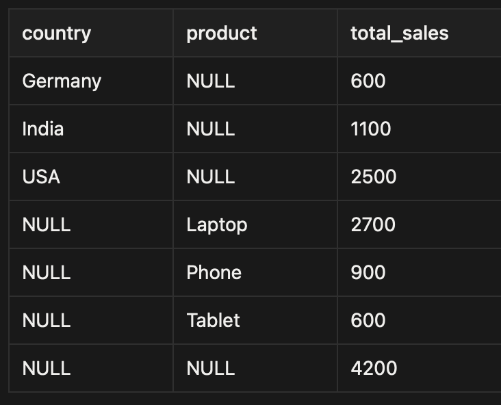
Task: Select the Germany cell
Action: [62, 81]
